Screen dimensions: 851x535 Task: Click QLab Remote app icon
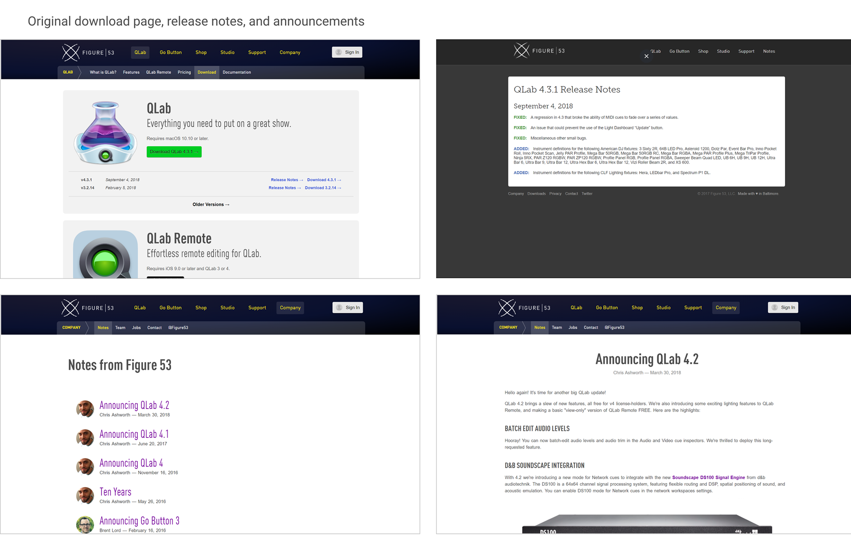(105, 254)
